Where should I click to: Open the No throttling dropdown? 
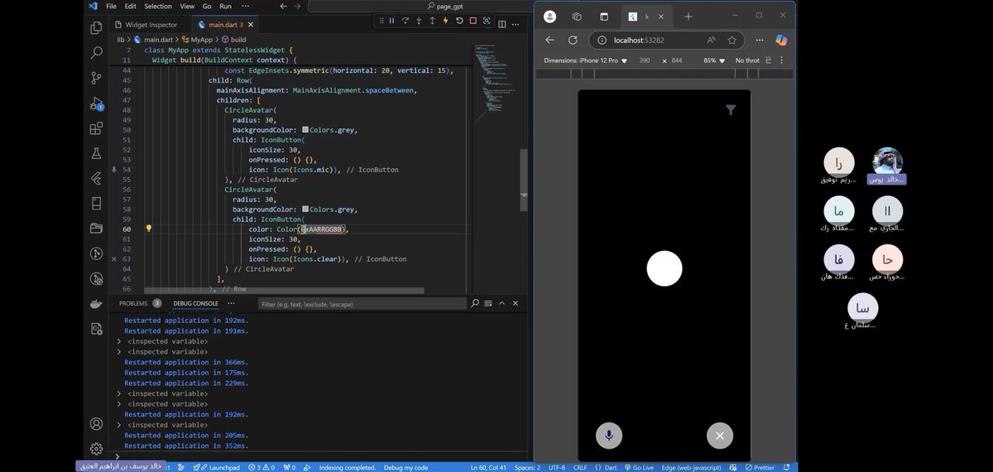(x=746, y=60)
